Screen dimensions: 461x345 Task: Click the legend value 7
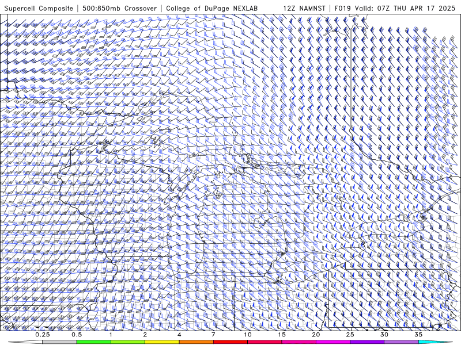coord(213,335)
